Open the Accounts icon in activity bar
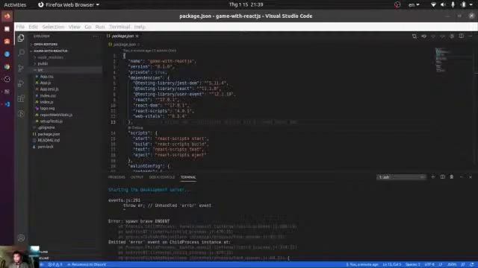 click(x=21, y=238)
